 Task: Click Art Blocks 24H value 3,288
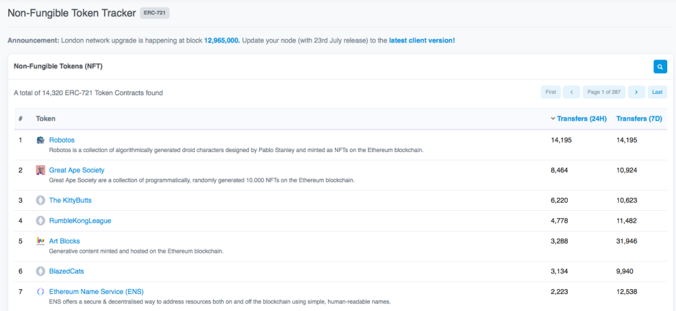(560, 241)
